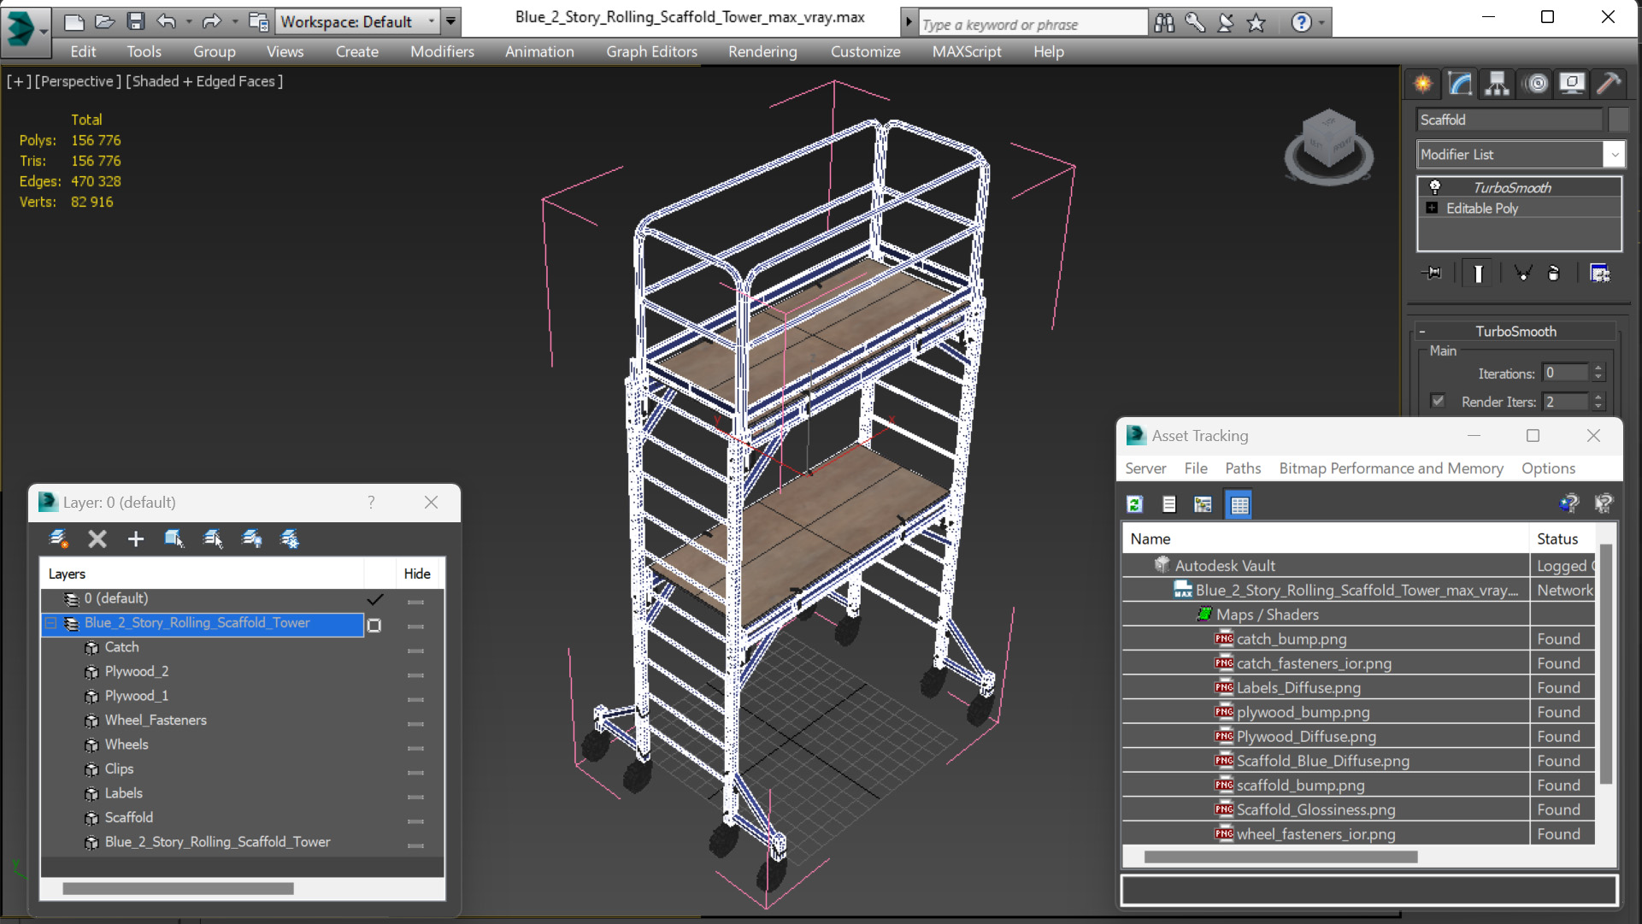
Task: Click the Scaffold object name field
Action: click(x=1510, y=120)
